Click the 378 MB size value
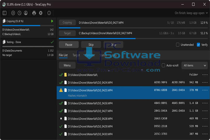The width and height of the screenshot is (210, 140). pos(194,90)
